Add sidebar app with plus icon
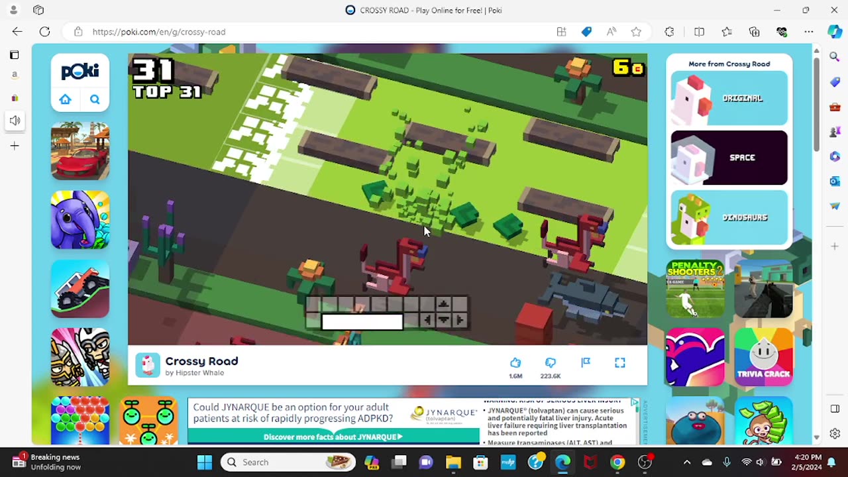This screenshot has width=848, height=477. 835,246
